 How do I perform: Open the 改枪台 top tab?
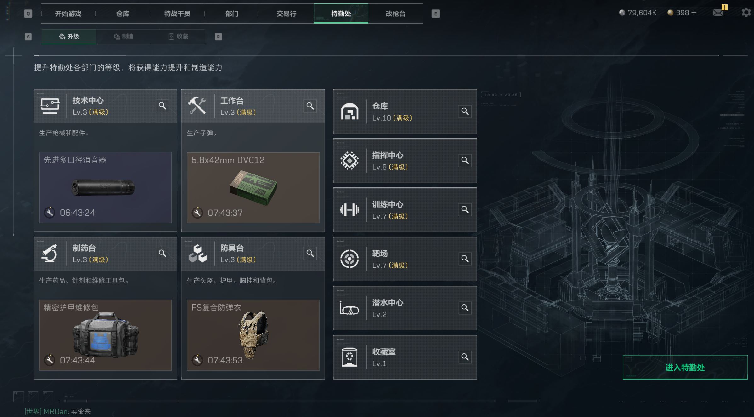(395, 14)
